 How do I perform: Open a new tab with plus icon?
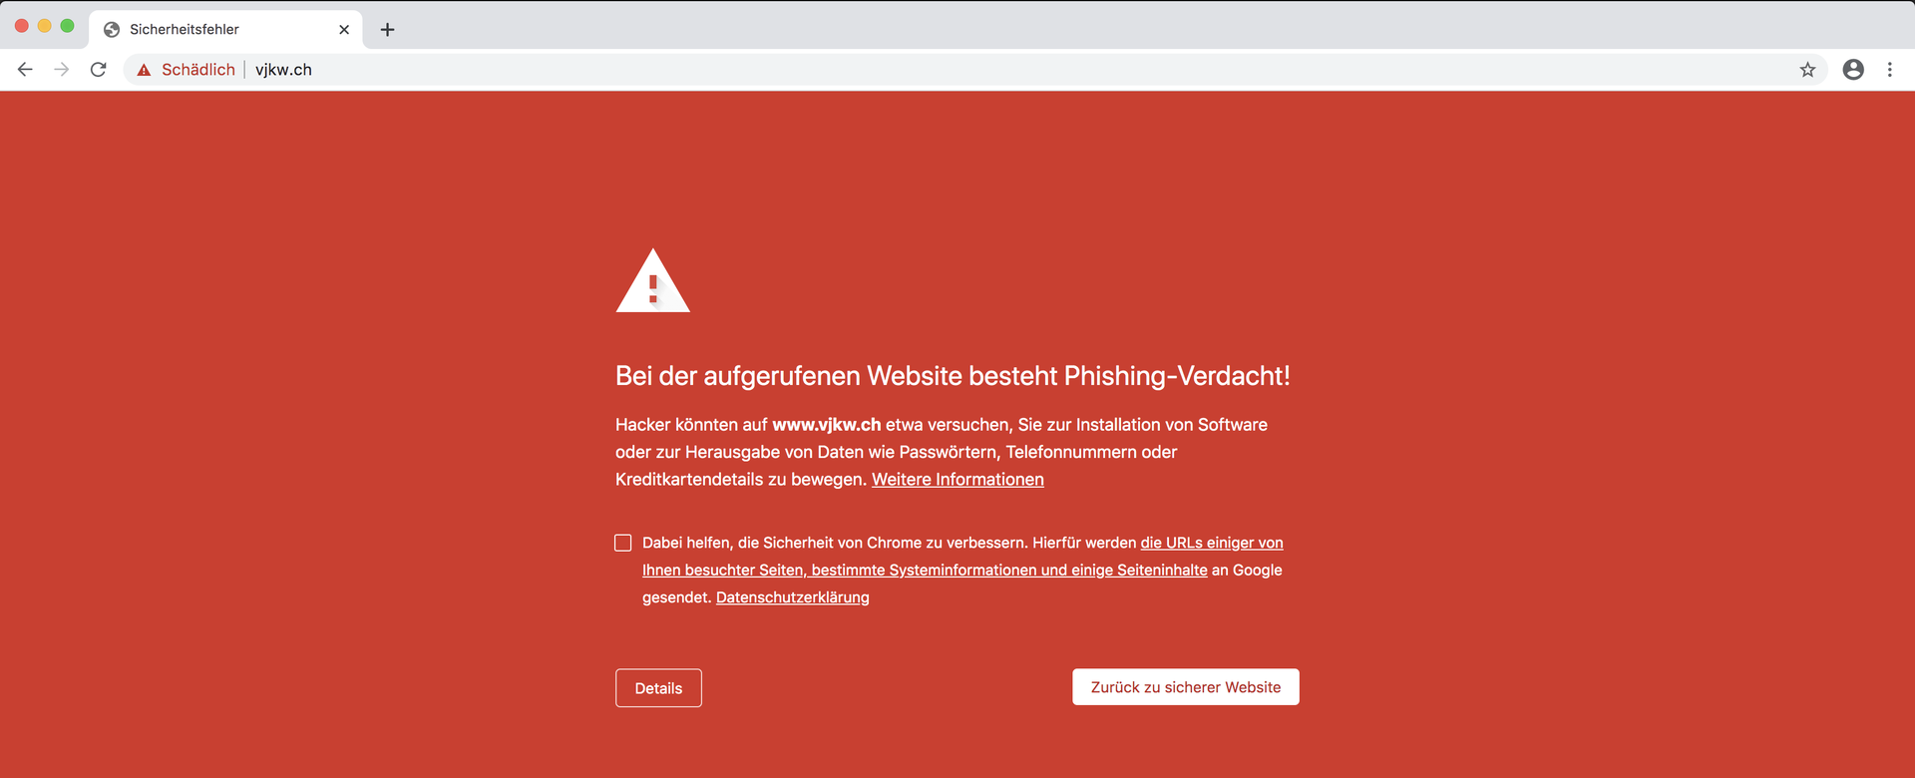pos(387,30)
